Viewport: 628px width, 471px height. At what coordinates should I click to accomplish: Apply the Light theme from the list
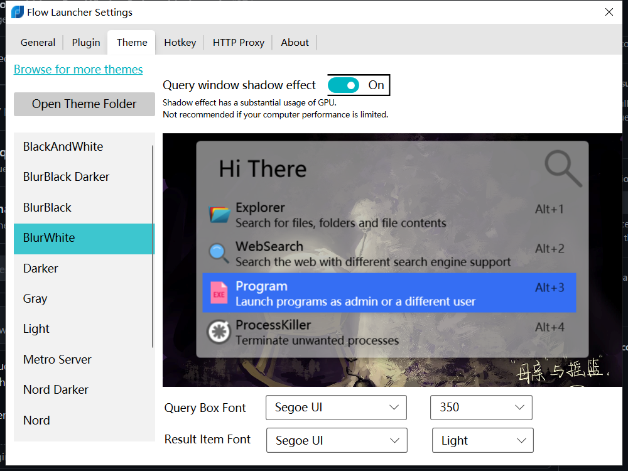[84, 329]
